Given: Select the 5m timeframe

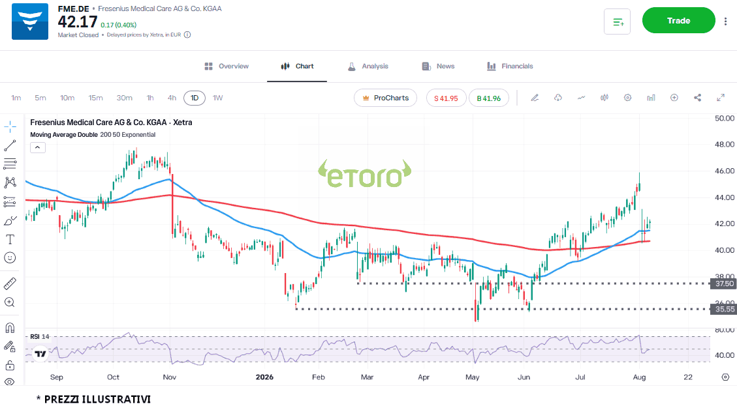Looking at the screenshot, I should click(40, 98).
